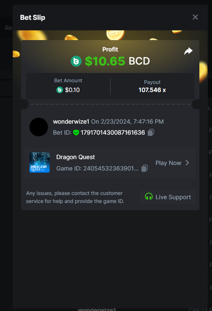The width and height of the screenshot is (212, 311).
Task: Select the Dragon Quest game title
Action: click(x=76, y=157)
